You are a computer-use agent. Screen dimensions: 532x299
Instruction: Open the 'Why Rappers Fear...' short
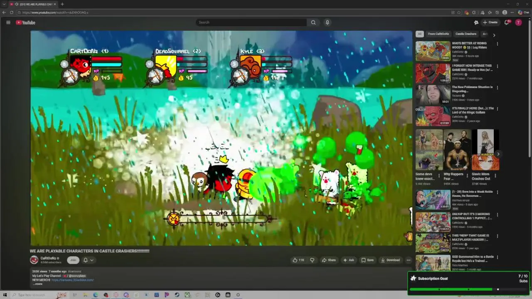pyautogui.click(x=457, y=150)
